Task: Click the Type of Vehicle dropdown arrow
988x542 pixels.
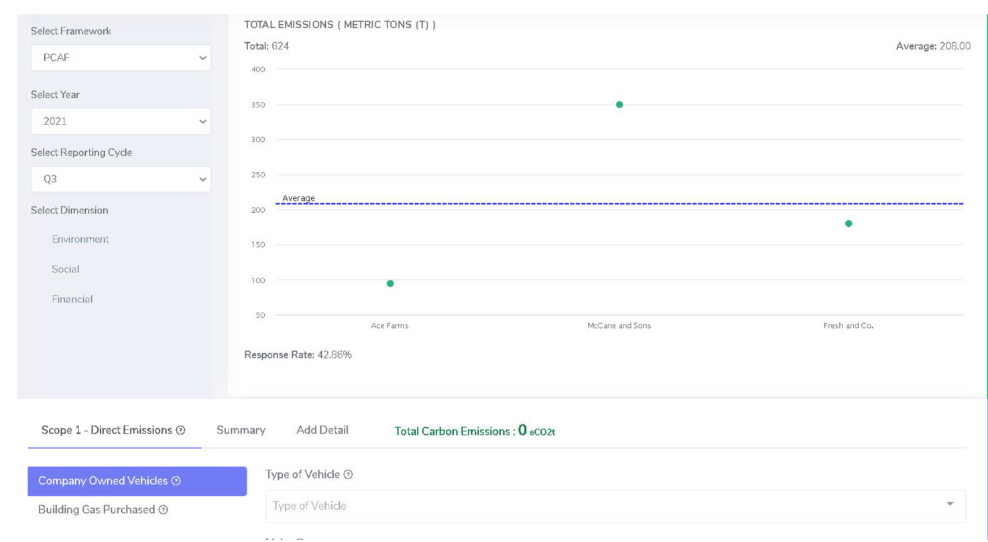Action: click(x=950, y=504)
